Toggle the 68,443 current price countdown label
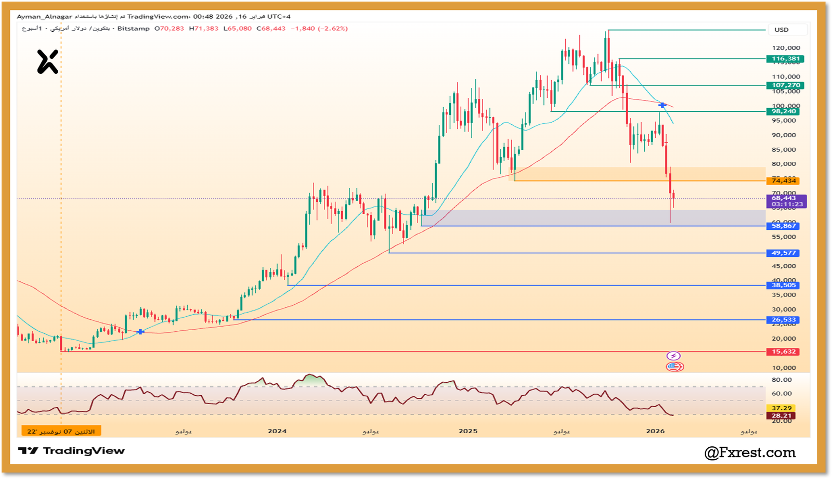Screen dimensions: 832x479 tap(785, 200)
